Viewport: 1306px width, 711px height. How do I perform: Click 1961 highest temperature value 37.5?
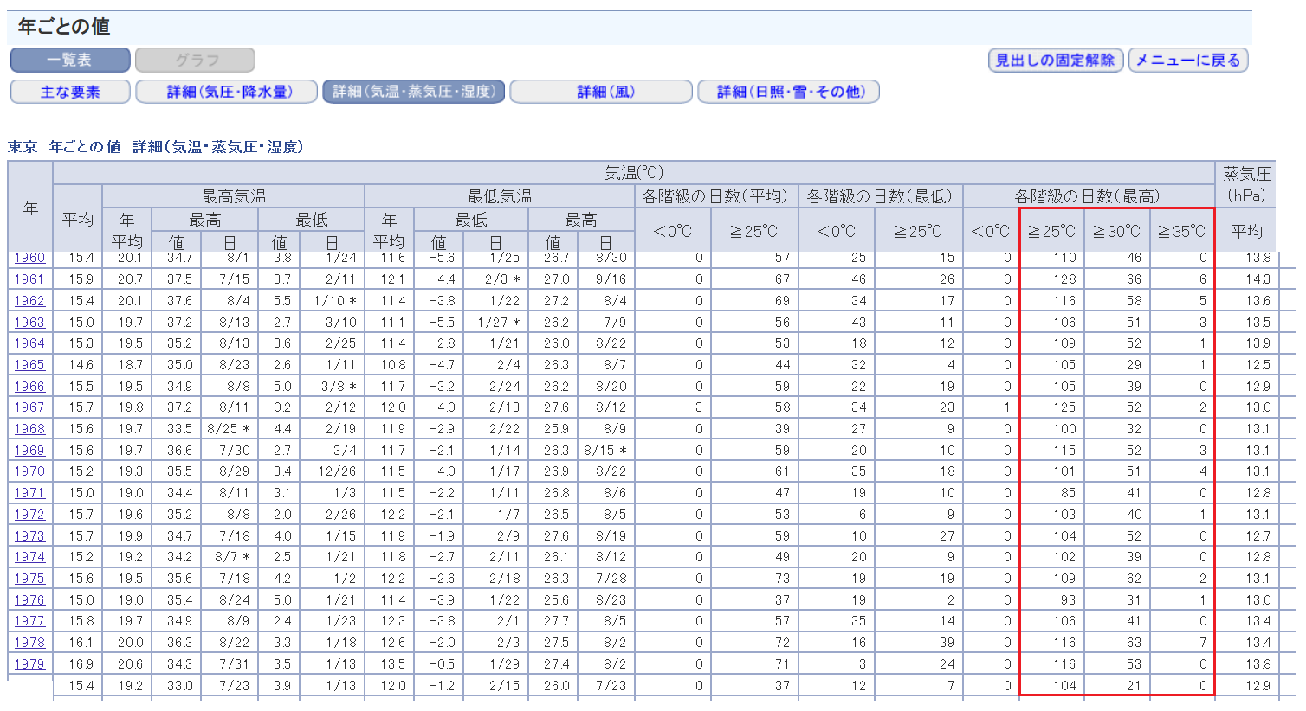180,279
